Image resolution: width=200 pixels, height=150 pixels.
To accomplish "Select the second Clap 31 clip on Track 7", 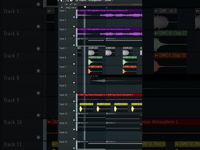I will click(x=130, y=70).
